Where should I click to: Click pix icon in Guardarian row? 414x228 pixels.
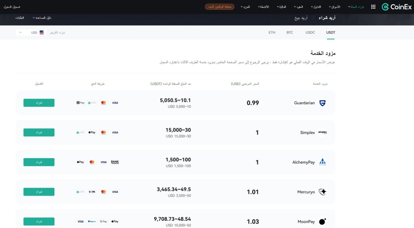click(x=92, y=103)
